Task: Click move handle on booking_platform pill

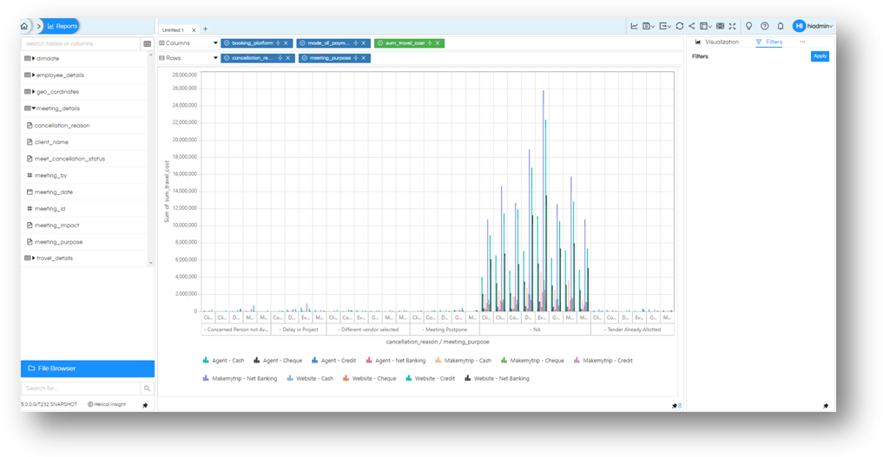Action: click(x=278, y=42)
